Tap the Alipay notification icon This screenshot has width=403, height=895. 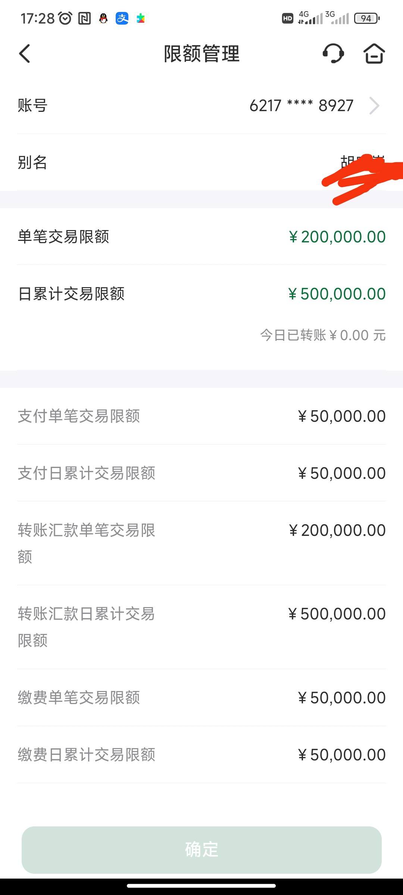click(x=122, y=18)
